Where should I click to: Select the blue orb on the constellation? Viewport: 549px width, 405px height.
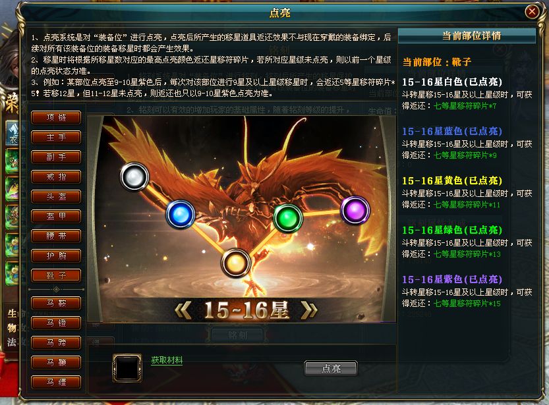coord(181,214)
